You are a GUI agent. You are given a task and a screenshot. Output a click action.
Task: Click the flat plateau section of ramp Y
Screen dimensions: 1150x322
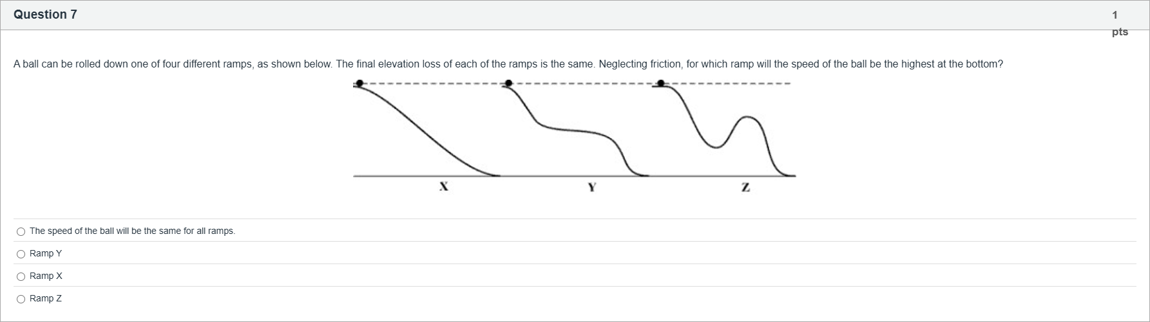tap(570, 130)
